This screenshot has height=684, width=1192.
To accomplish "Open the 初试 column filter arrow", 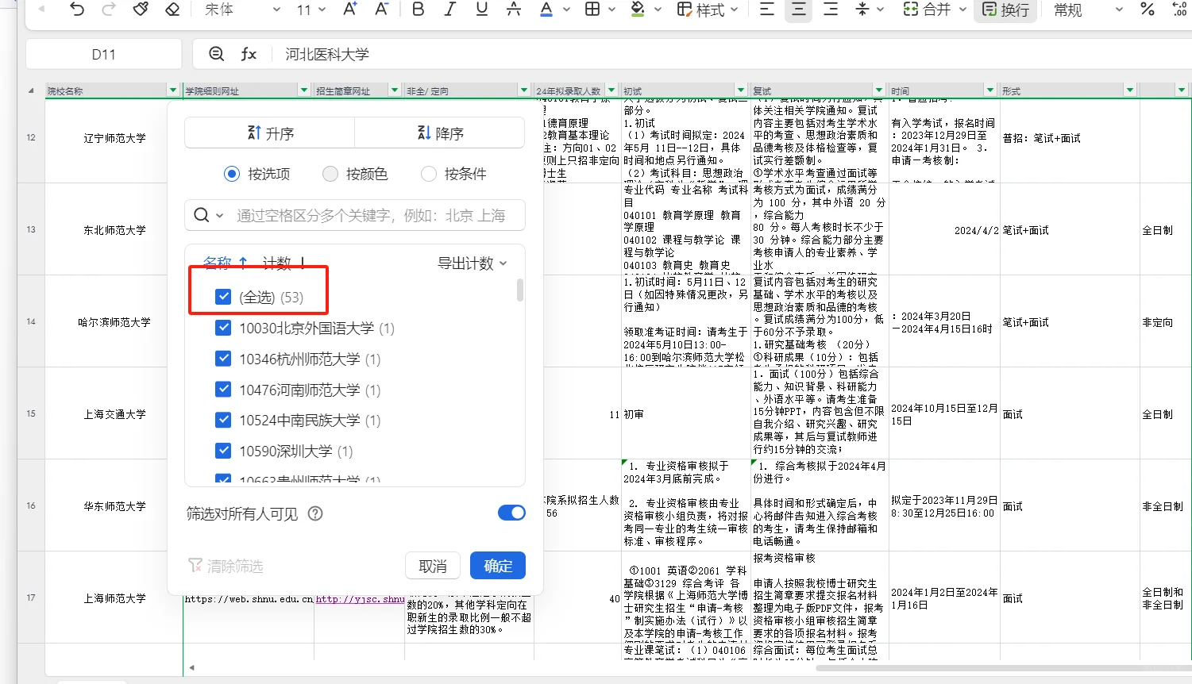I will pos(741,90).
